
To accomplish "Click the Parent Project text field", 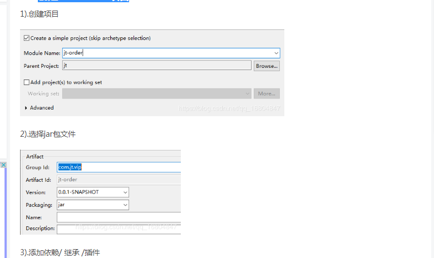I will 157,66.
